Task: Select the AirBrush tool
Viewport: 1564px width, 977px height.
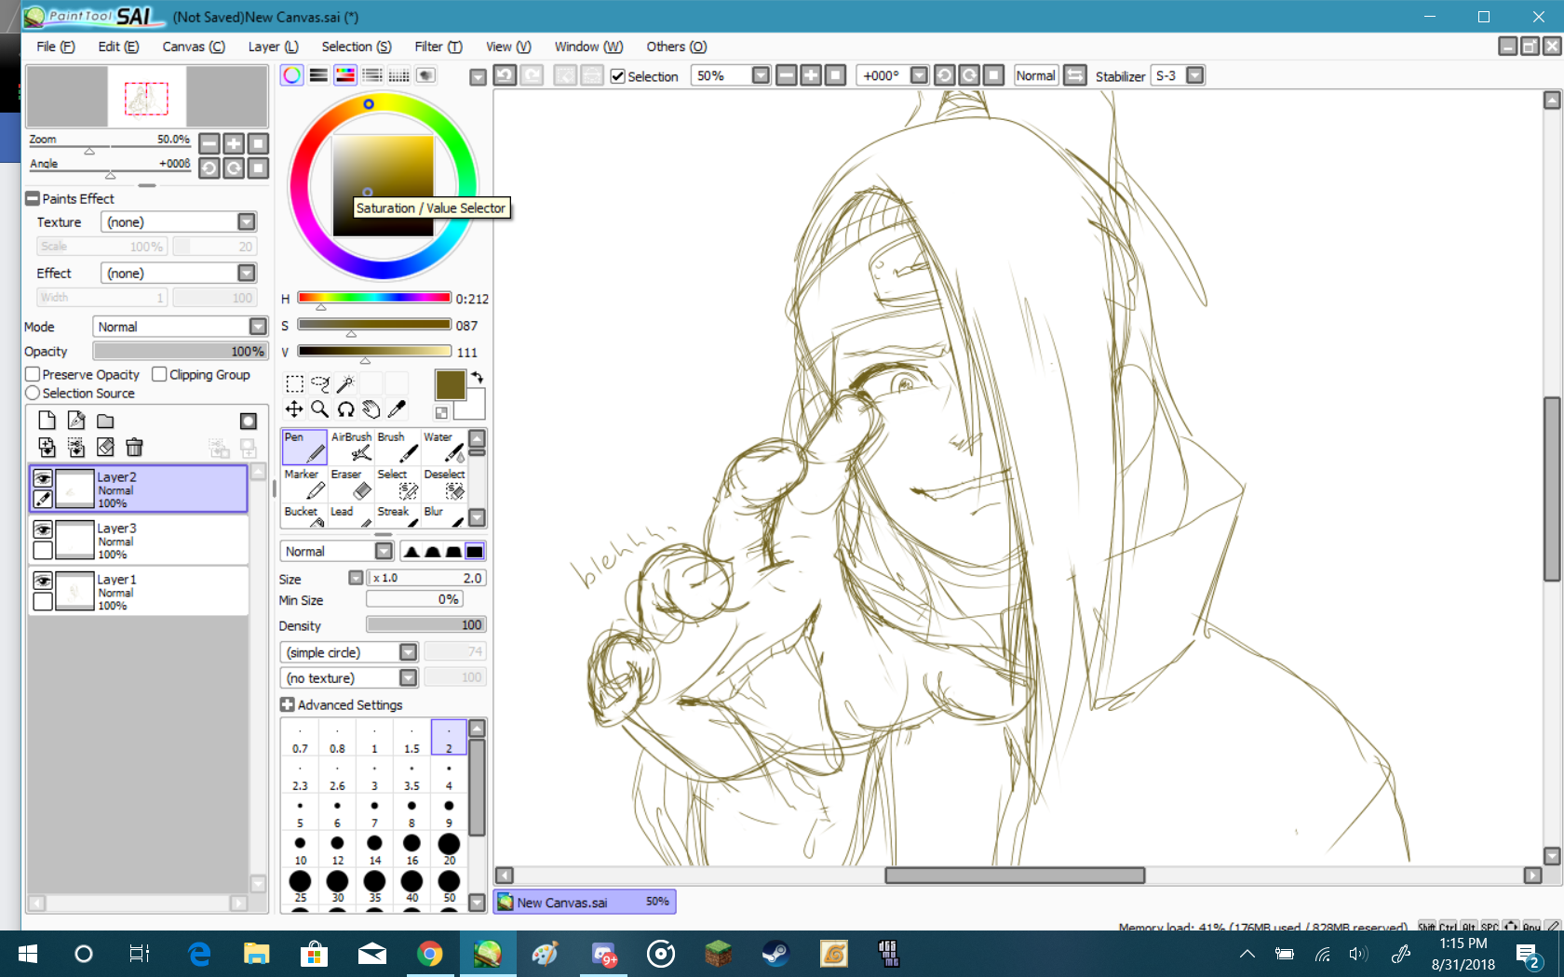Action: (351, 448)
